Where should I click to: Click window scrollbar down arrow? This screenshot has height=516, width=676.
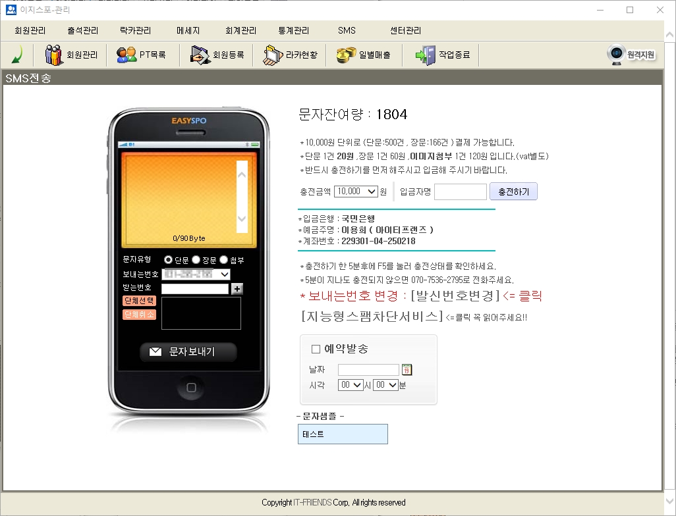coord(669,501)
